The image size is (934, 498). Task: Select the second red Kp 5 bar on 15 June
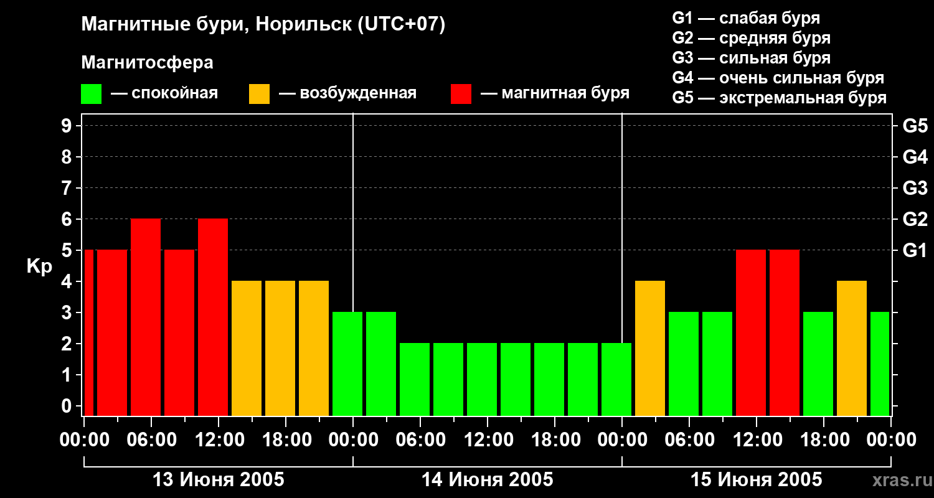(x=785, y=333)
